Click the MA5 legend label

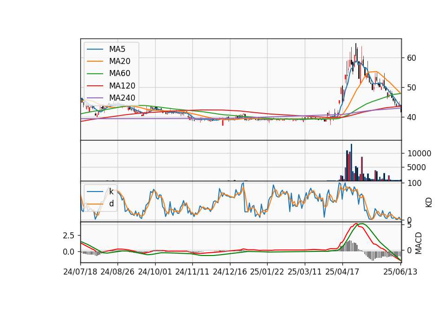coord(117,49)
